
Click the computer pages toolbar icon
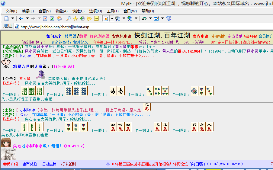click(118, 18)
